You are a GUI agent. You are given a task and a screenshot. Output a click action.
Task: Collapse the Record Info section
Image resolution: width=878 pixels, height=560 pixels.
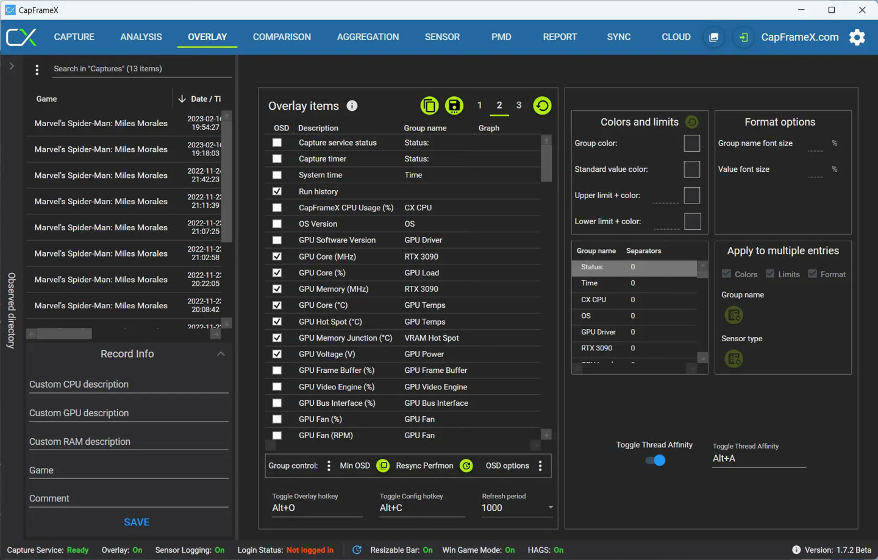click(x=221, y=354)
